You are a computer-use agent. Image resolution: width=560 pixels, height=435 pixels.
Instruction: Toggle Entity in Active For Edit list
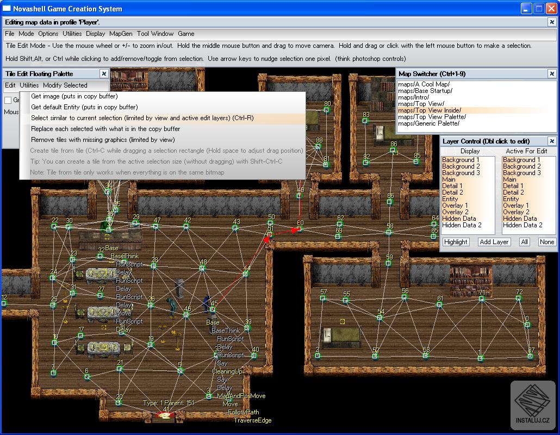point(529,199)
